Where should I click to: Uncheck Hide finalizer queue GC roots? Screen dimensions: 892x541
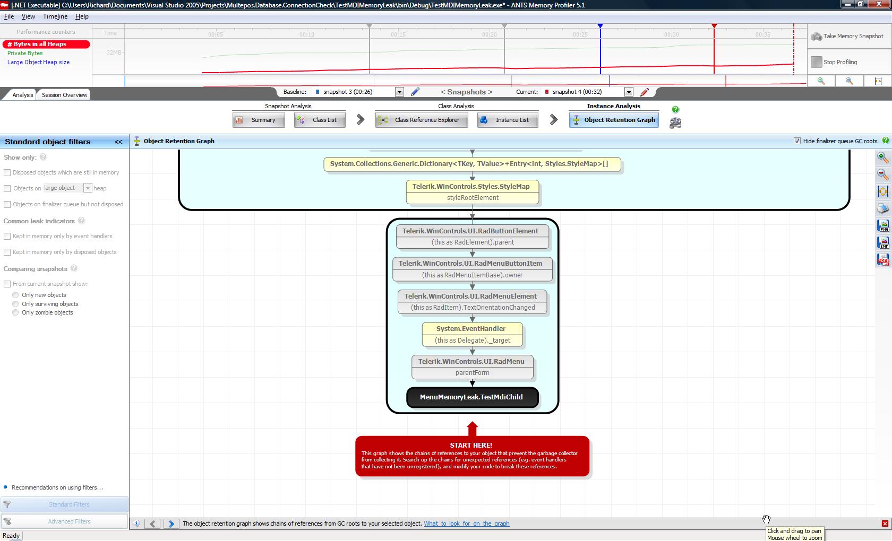[x=797, y=141]
